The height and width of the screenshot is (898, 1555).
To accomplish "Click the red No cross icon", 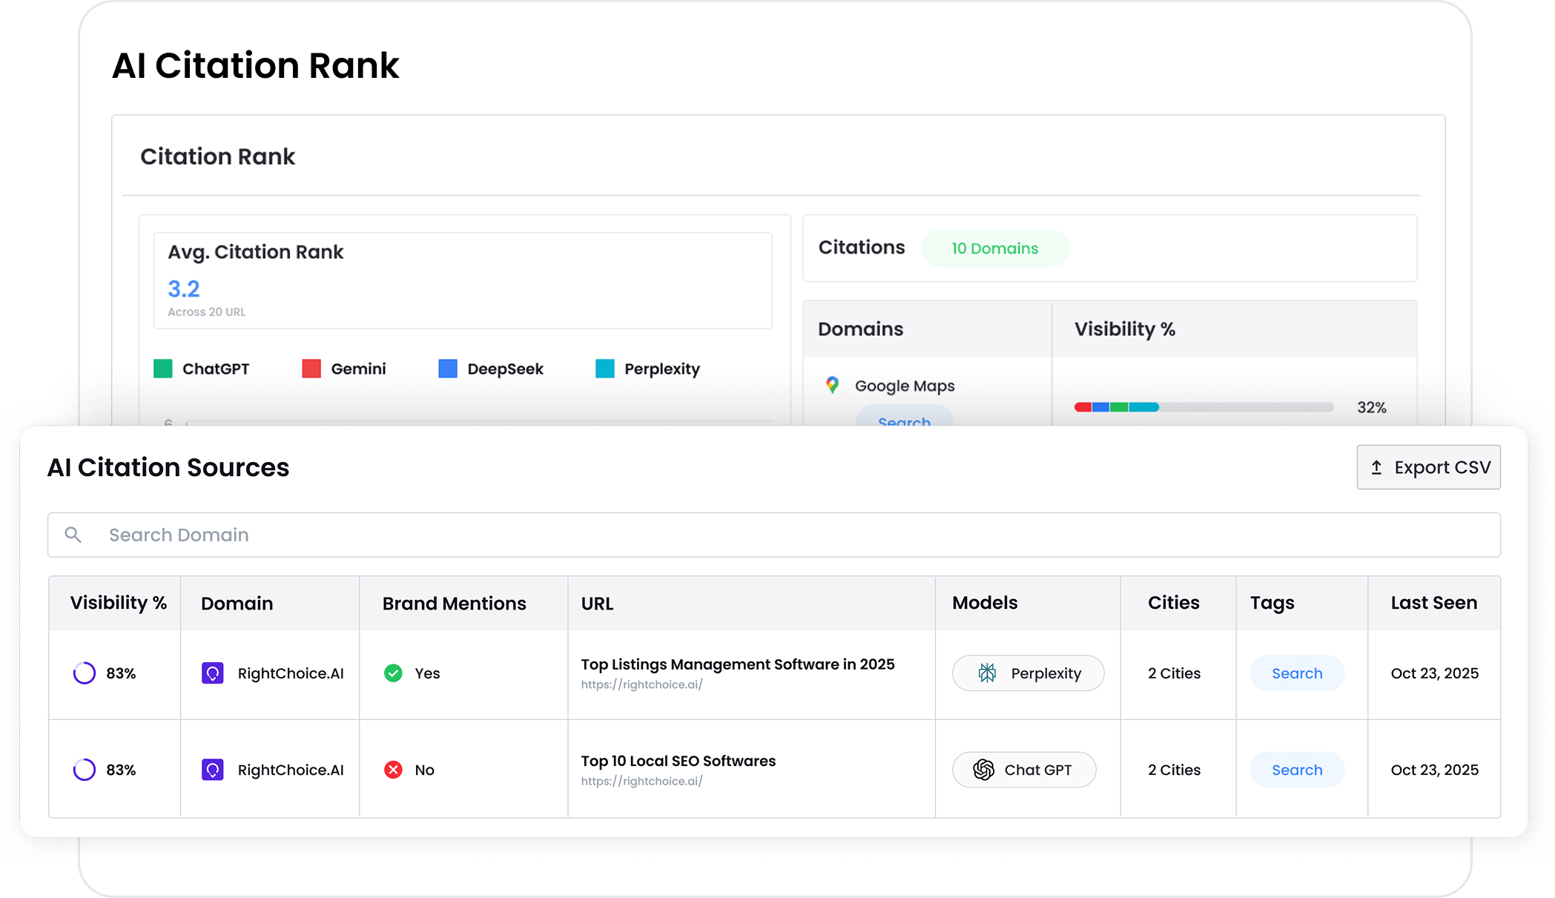I will tap(393, 770).
